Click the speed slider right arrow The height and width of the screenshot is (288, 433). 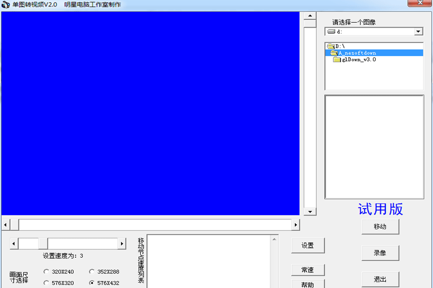coord(122,244)
